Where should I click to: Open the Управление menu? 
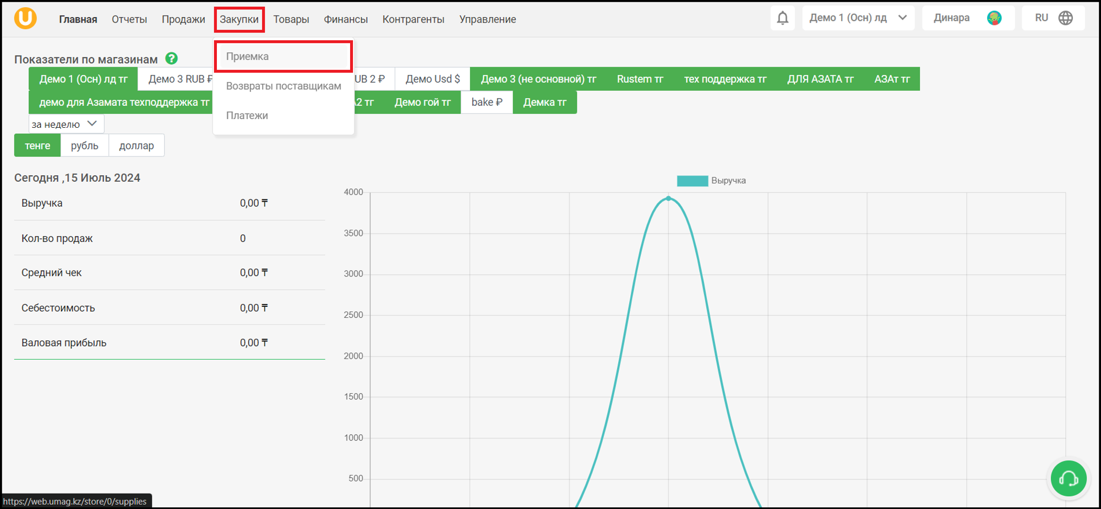click(488, 19)
